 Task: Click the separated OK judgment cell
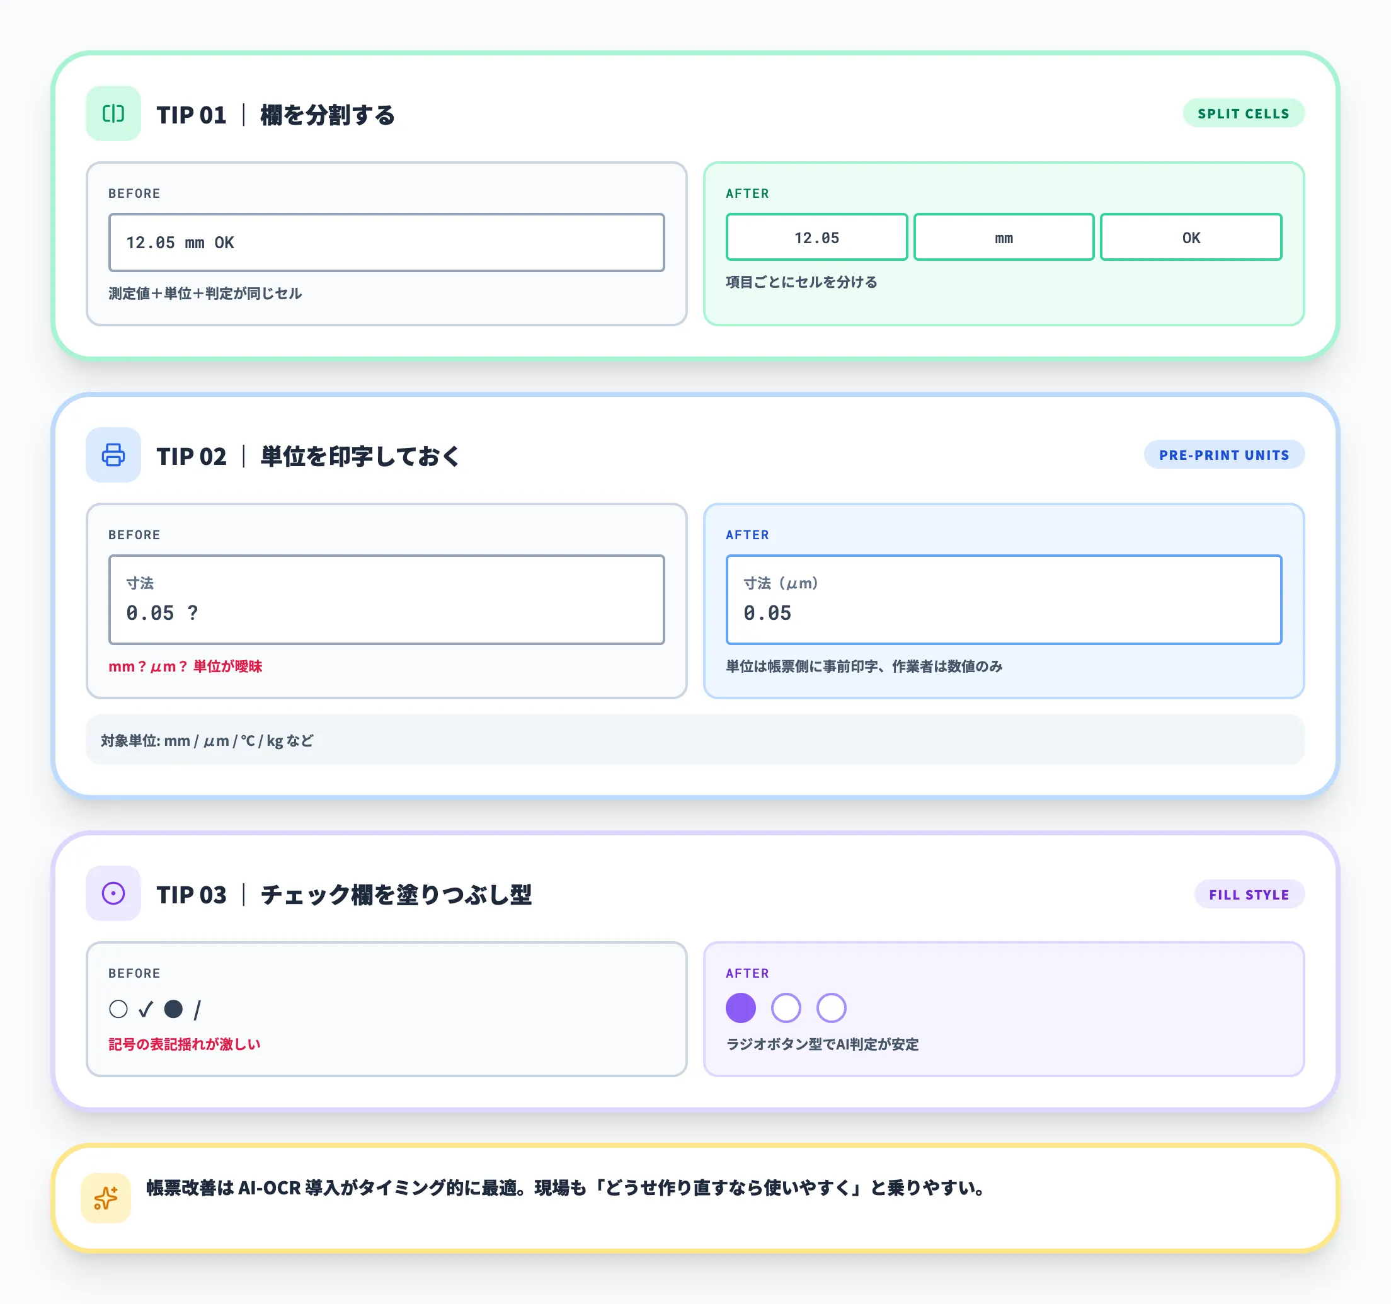pyautogui.click(x=1190, y=237)
